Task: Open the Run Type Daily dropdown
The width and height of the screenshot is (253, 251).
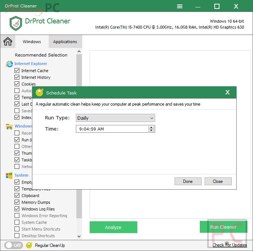Action: [x=115, y=118]
